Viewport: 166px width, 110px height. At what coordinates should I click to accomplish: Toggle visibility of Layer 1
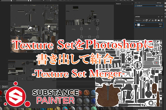pyautogui.click(x=136, y=25)
